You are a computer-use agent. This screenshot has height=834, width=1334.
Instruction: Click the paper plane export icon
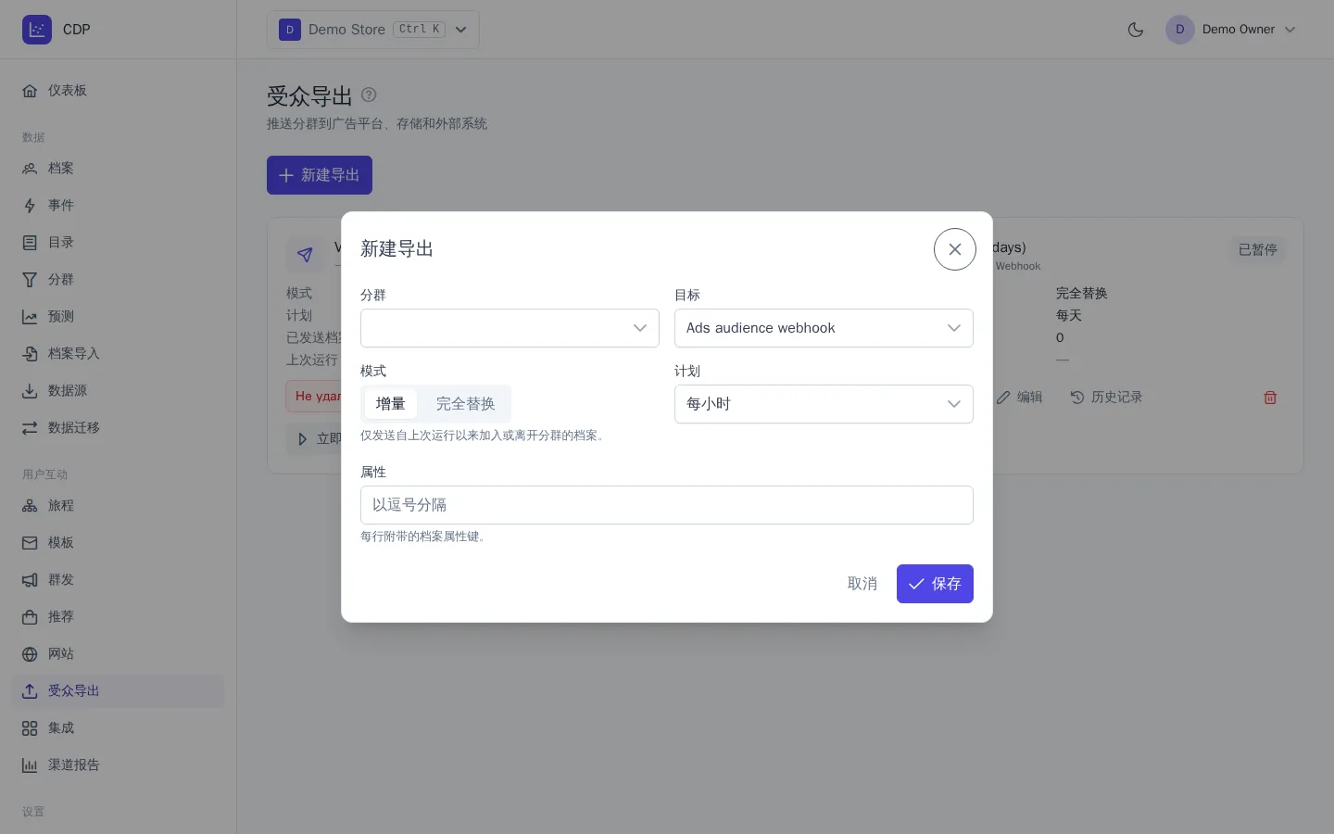point(305,254)
